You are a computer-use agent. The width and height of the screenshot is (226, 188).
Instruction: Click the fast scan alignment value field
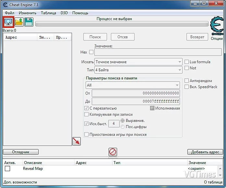(x=114, y=123)
